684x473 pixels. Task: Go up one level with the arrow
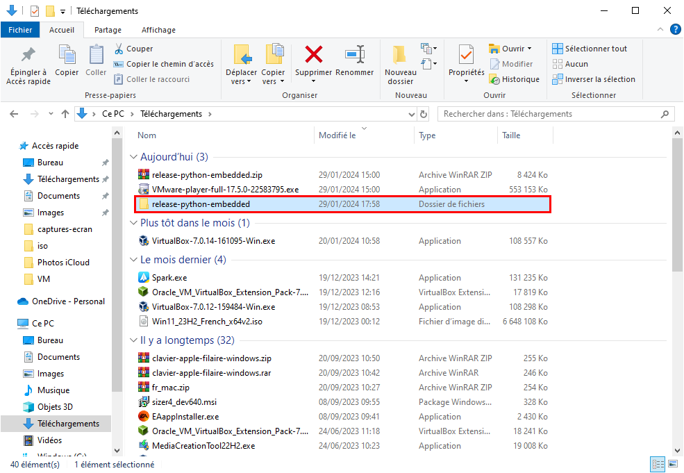pos(65,114)
